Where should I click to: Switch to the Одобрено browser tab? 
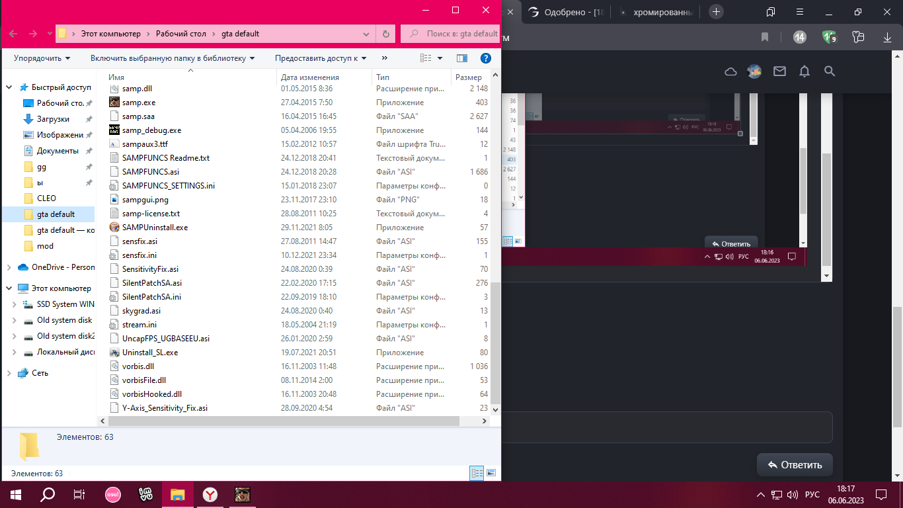(565, 12)
